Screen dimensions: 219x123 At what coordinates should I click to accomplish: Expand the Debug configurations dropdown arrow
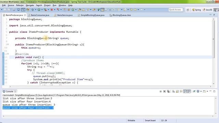(36, 10)
